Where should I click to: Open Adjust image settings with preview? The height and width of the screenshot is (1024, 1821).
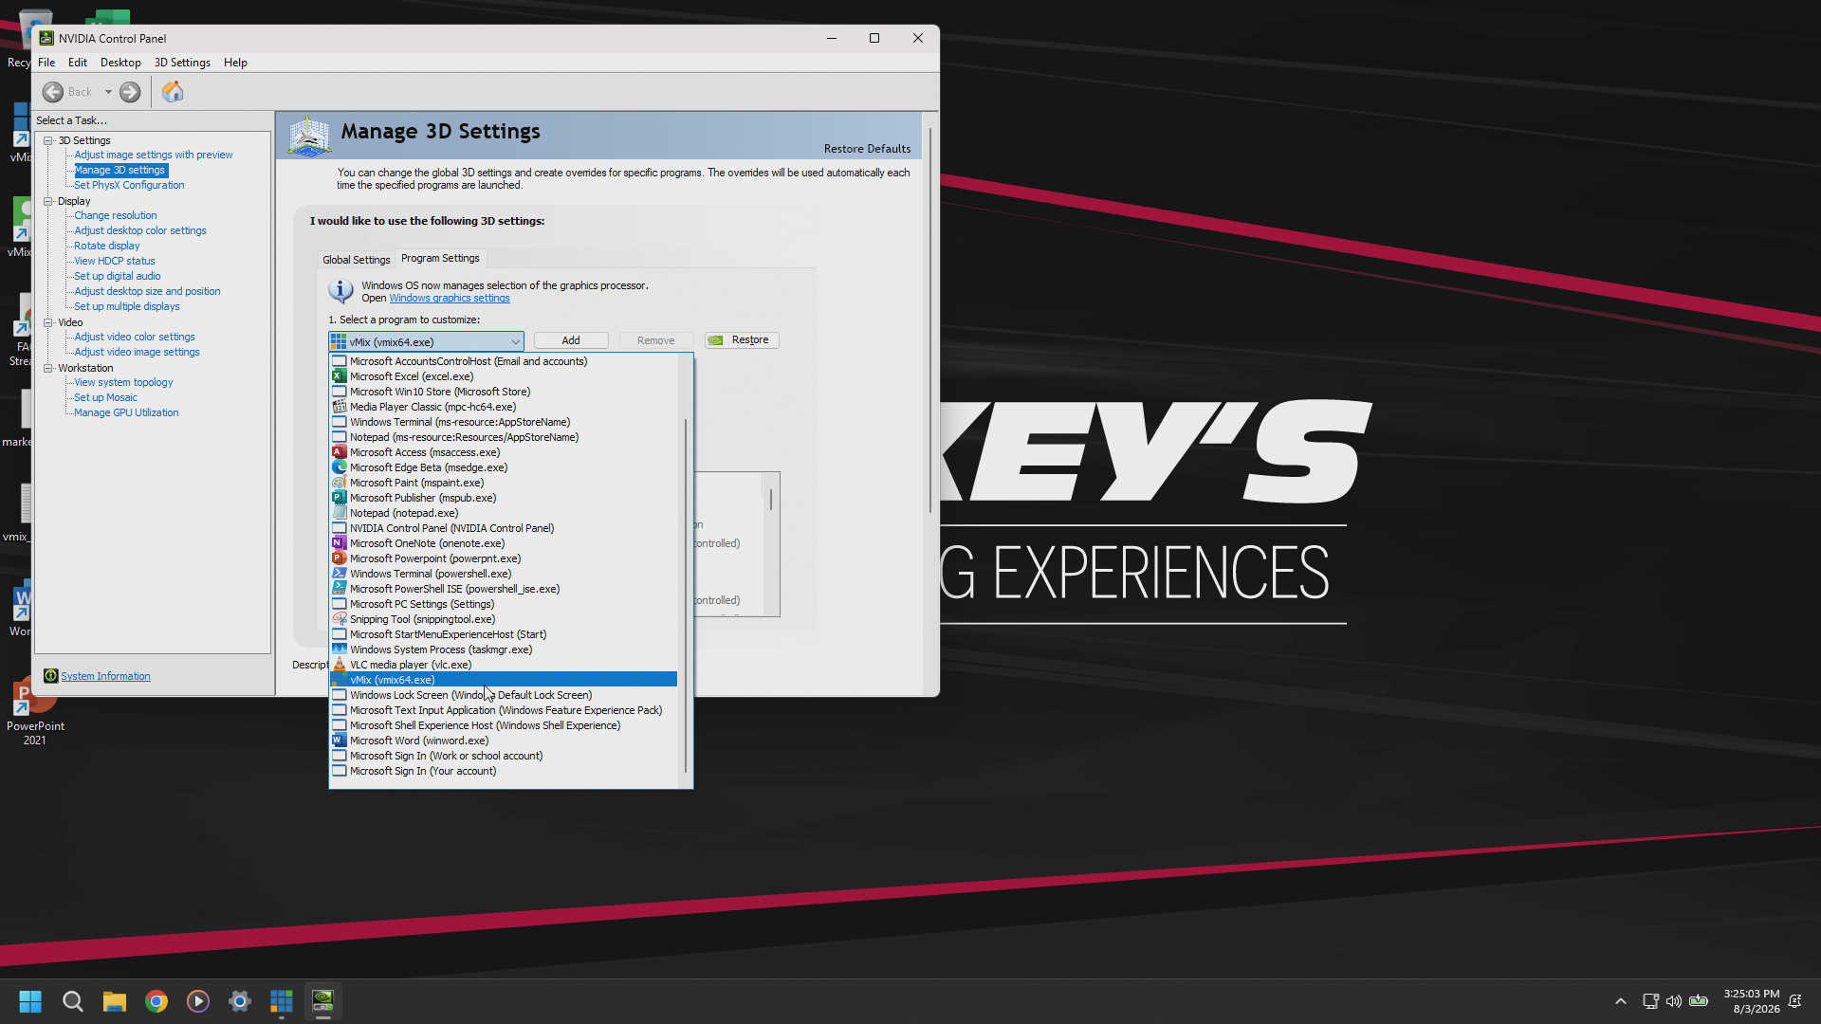(154, 155)
